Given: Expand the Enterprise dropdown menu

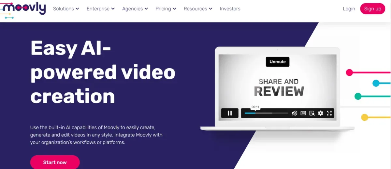Looking at the screenshot, I should coord(101,9).
